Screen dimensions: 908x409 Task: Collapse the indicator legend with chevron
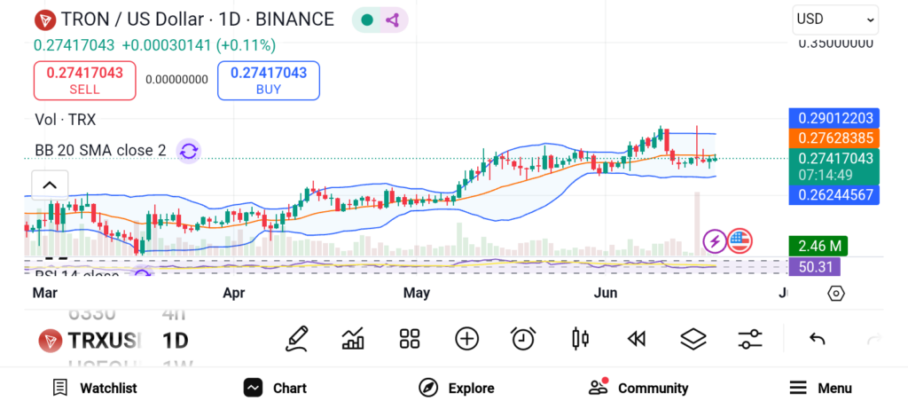[50, 185]
